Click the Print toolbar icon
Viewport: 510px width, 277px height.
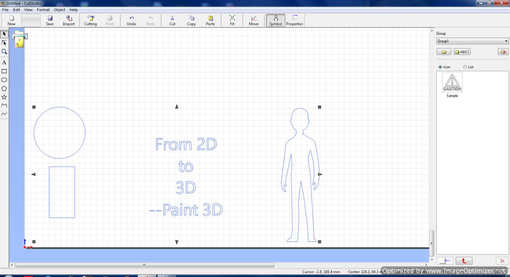110,20
